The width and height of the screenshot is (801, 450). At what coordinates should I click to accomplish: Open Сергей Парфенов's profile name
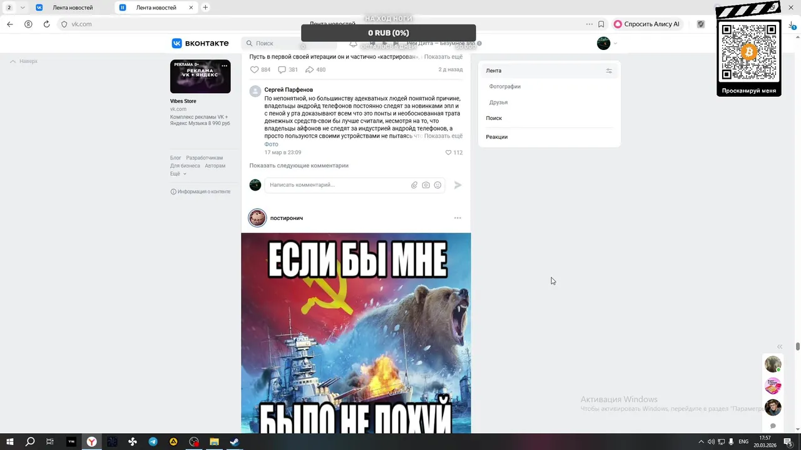pyautogui.click(x=288, y=90)
